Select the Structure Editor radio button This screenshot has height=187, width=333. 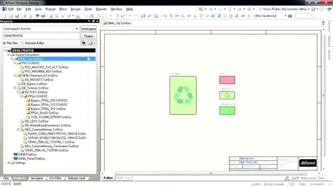pyautogui.click(x=22, y=43)
